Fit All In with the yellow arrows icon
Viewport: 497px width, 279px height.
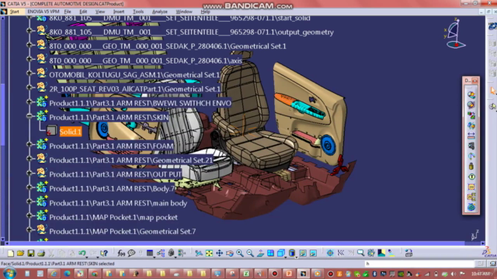[209, 253]
